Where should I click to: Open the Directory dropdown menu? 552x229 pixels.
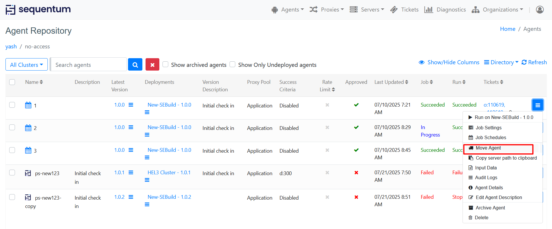501,62
